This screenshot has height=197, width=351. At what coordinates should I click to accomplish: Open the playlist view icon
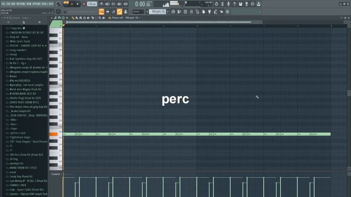point(173,11)
